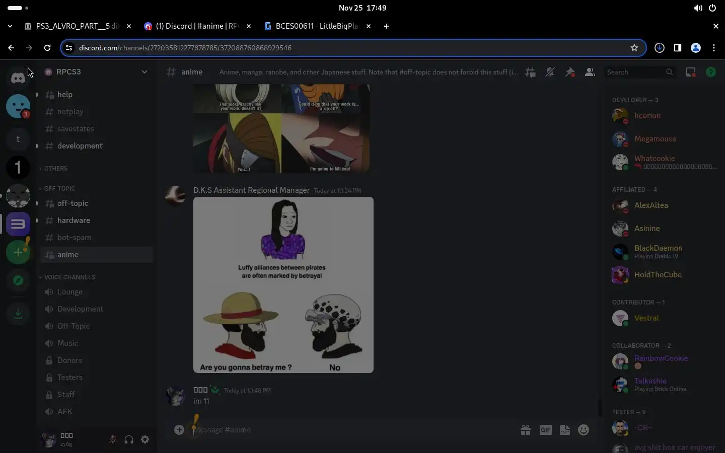Open browser downloads icon

click(x=660, y=48)
